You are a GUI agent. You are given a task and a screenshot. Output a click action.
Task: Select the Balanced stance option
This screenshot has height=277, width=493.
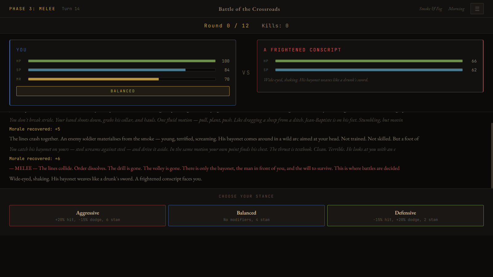click(246, 216)
